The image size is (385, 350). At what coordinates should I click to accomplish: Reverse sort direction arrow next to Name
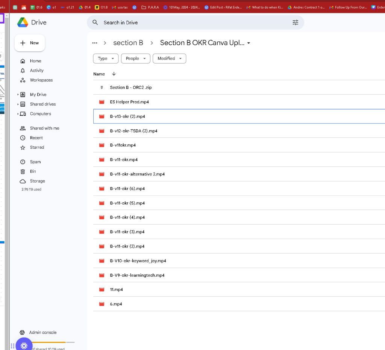(x=114, y=74)
